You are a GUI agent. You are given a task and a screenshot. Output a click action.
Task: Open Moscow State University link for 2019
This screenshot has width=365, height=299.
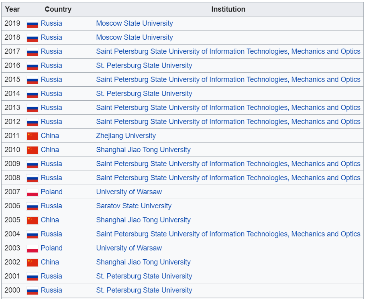135,23
